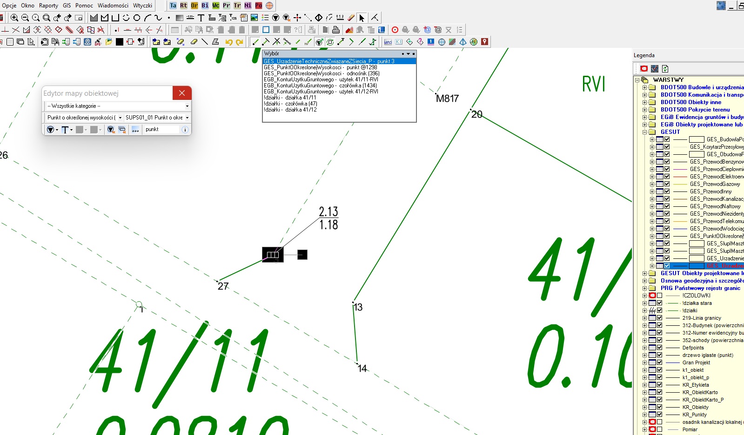This screenshot has width=744, height=435.
Task: Toggle visibility checkbox for !CZOLOWKI layer
Action: [660, 296]
